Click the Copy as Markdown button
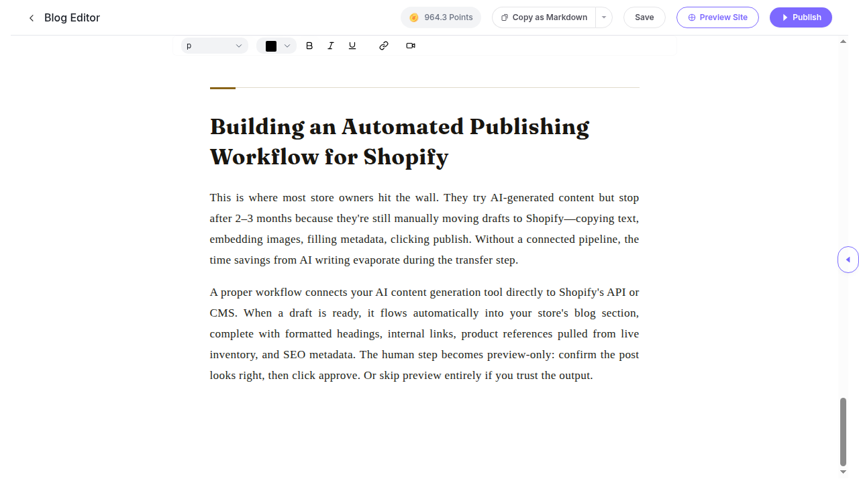 click(x=544, y=17)
